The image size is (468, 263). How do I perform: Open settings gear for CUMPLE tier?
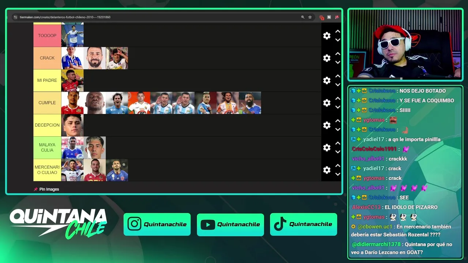[x=327, y=103]
